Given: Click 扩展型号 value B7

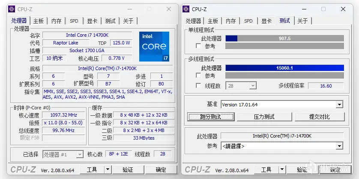Looking at the screenshot, I should click(x=108, y=84).
